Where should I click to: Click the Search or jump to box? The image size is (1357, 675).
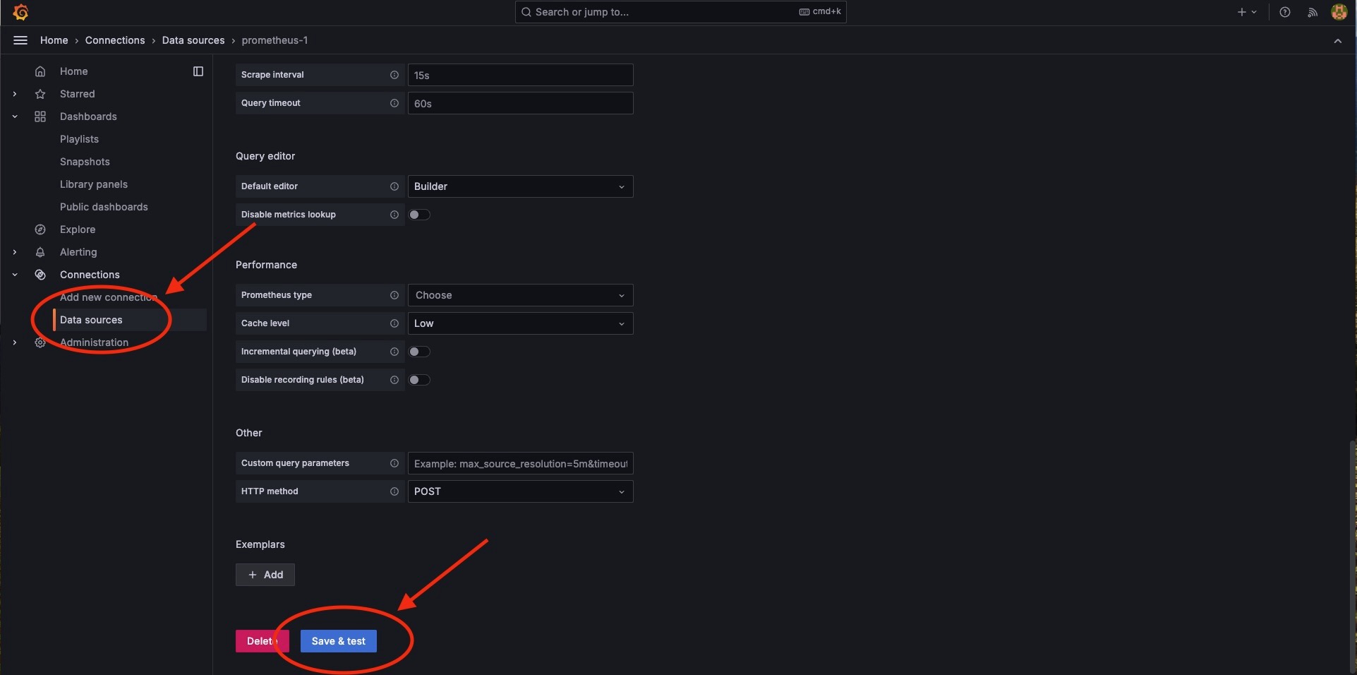(x=680, y=12)
